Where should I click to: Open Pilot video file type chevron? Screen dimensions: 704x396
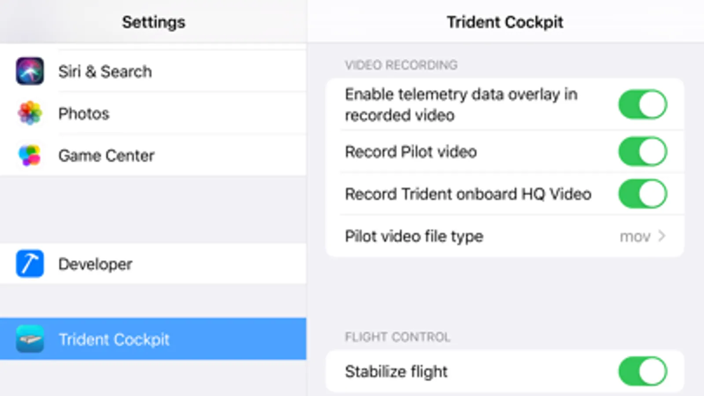[661, 236]
